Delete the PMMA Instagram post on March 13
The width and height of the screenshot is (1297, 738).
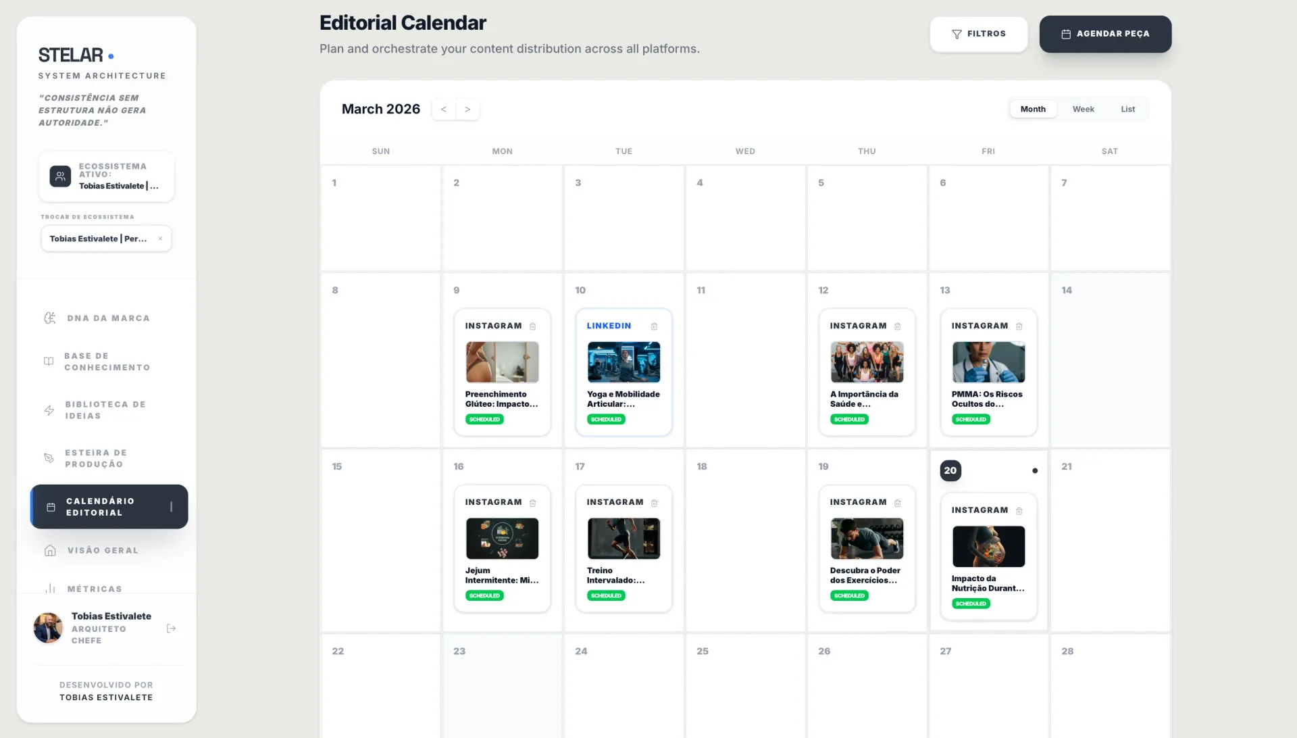click(x=1019, y=326)
